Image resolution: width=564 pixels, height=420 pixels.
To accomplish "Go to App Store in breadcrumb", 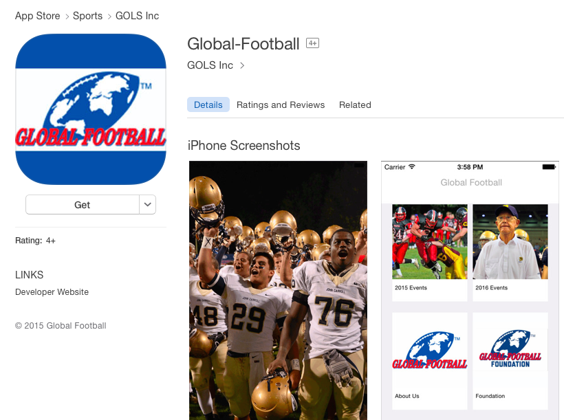I will point(37,16).
